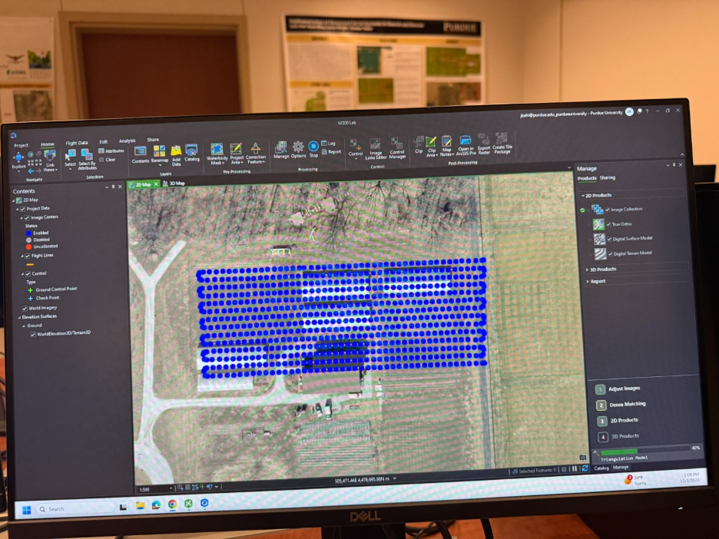The height and width of the screenshot is (539, 719).
Task: Select the Clip post-processing tool
Action: point(419,145)
